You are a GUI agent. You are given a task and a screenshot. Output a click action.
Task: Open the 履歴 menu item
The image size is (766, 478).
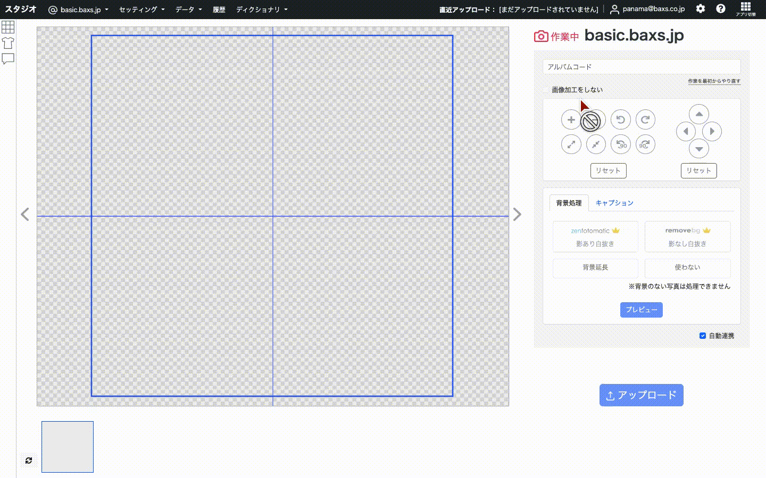[219, 10]
